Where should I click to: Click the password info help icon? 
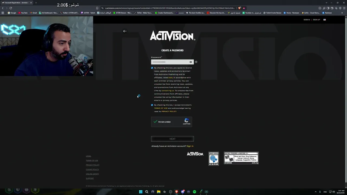pos(196,62)
